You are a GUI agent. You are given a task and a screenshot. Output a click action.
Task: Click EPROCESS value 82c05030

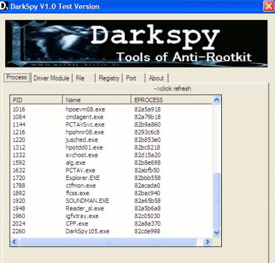click(x=147, y=216)
